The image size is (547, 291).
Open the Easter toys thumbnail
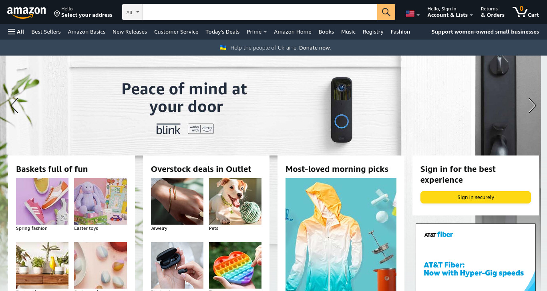pos(101,201)
